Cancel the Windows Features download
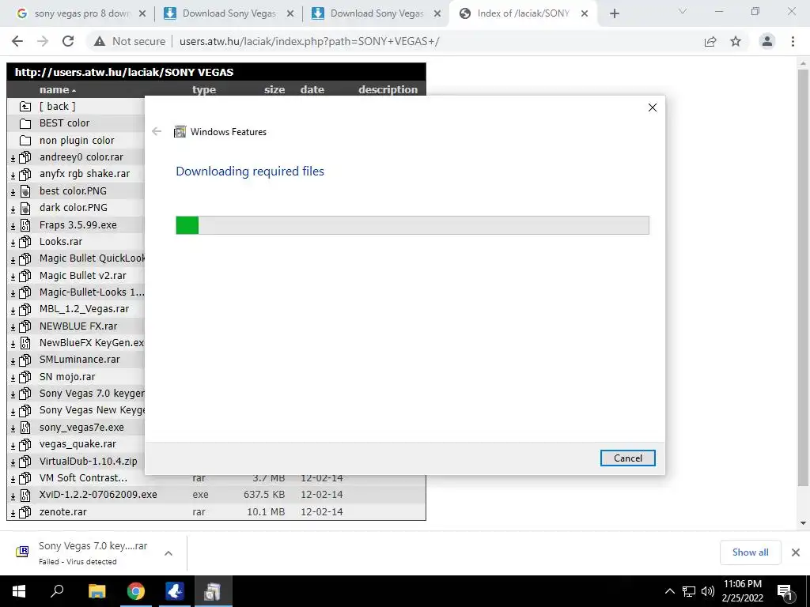This screenshot has height=607, width=810. 627,458
